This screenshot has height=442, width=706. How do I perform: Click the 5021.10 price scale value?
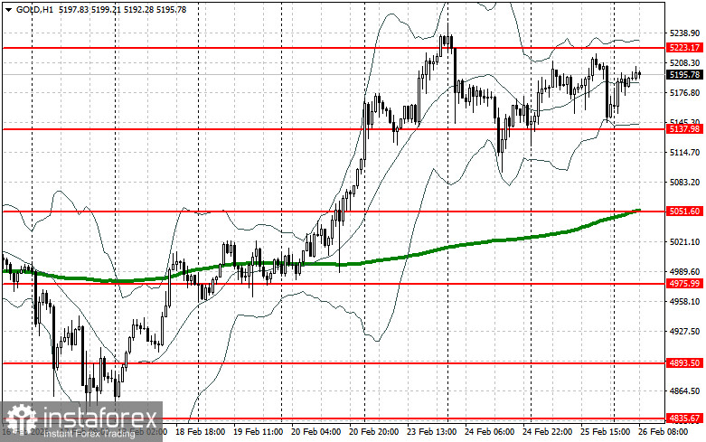[x=685, y=242]
